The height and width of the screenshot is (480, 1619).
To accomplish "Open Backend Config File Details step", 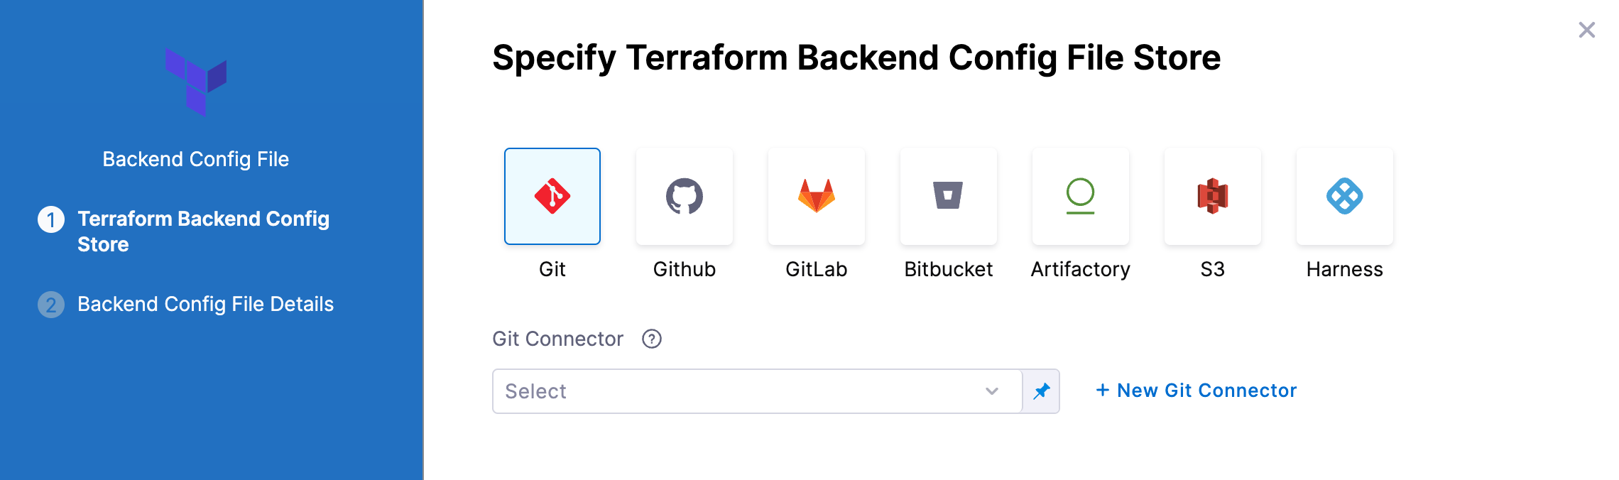I will tap(205, 305).
